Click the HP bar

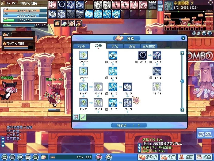coord(25,10)
